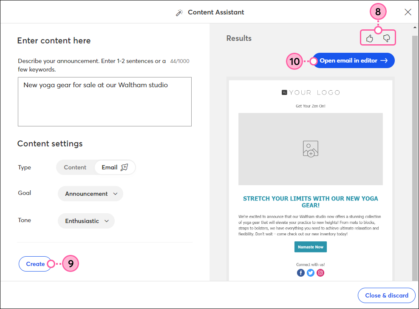Switch Type to Content
This screenshot has height=309, width=419.
pyautogui.click(x=76, y=167)
